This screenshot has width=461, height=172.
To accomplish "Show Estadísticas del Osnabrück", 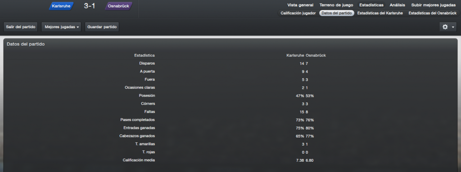I will [433, 13].
